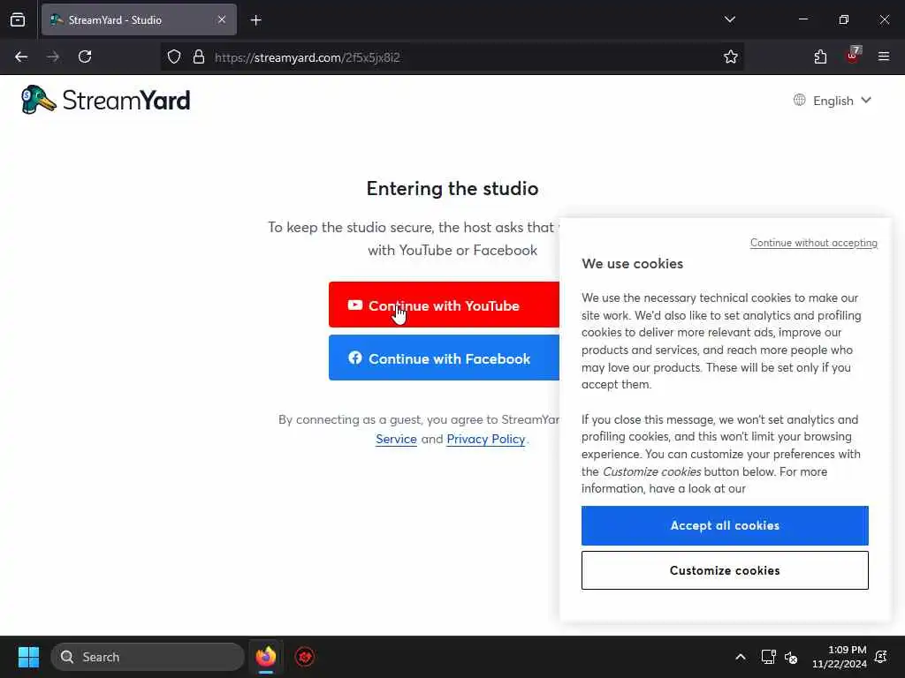Click the Entering the studio heading
905x678 pixels.
(452, 189)
